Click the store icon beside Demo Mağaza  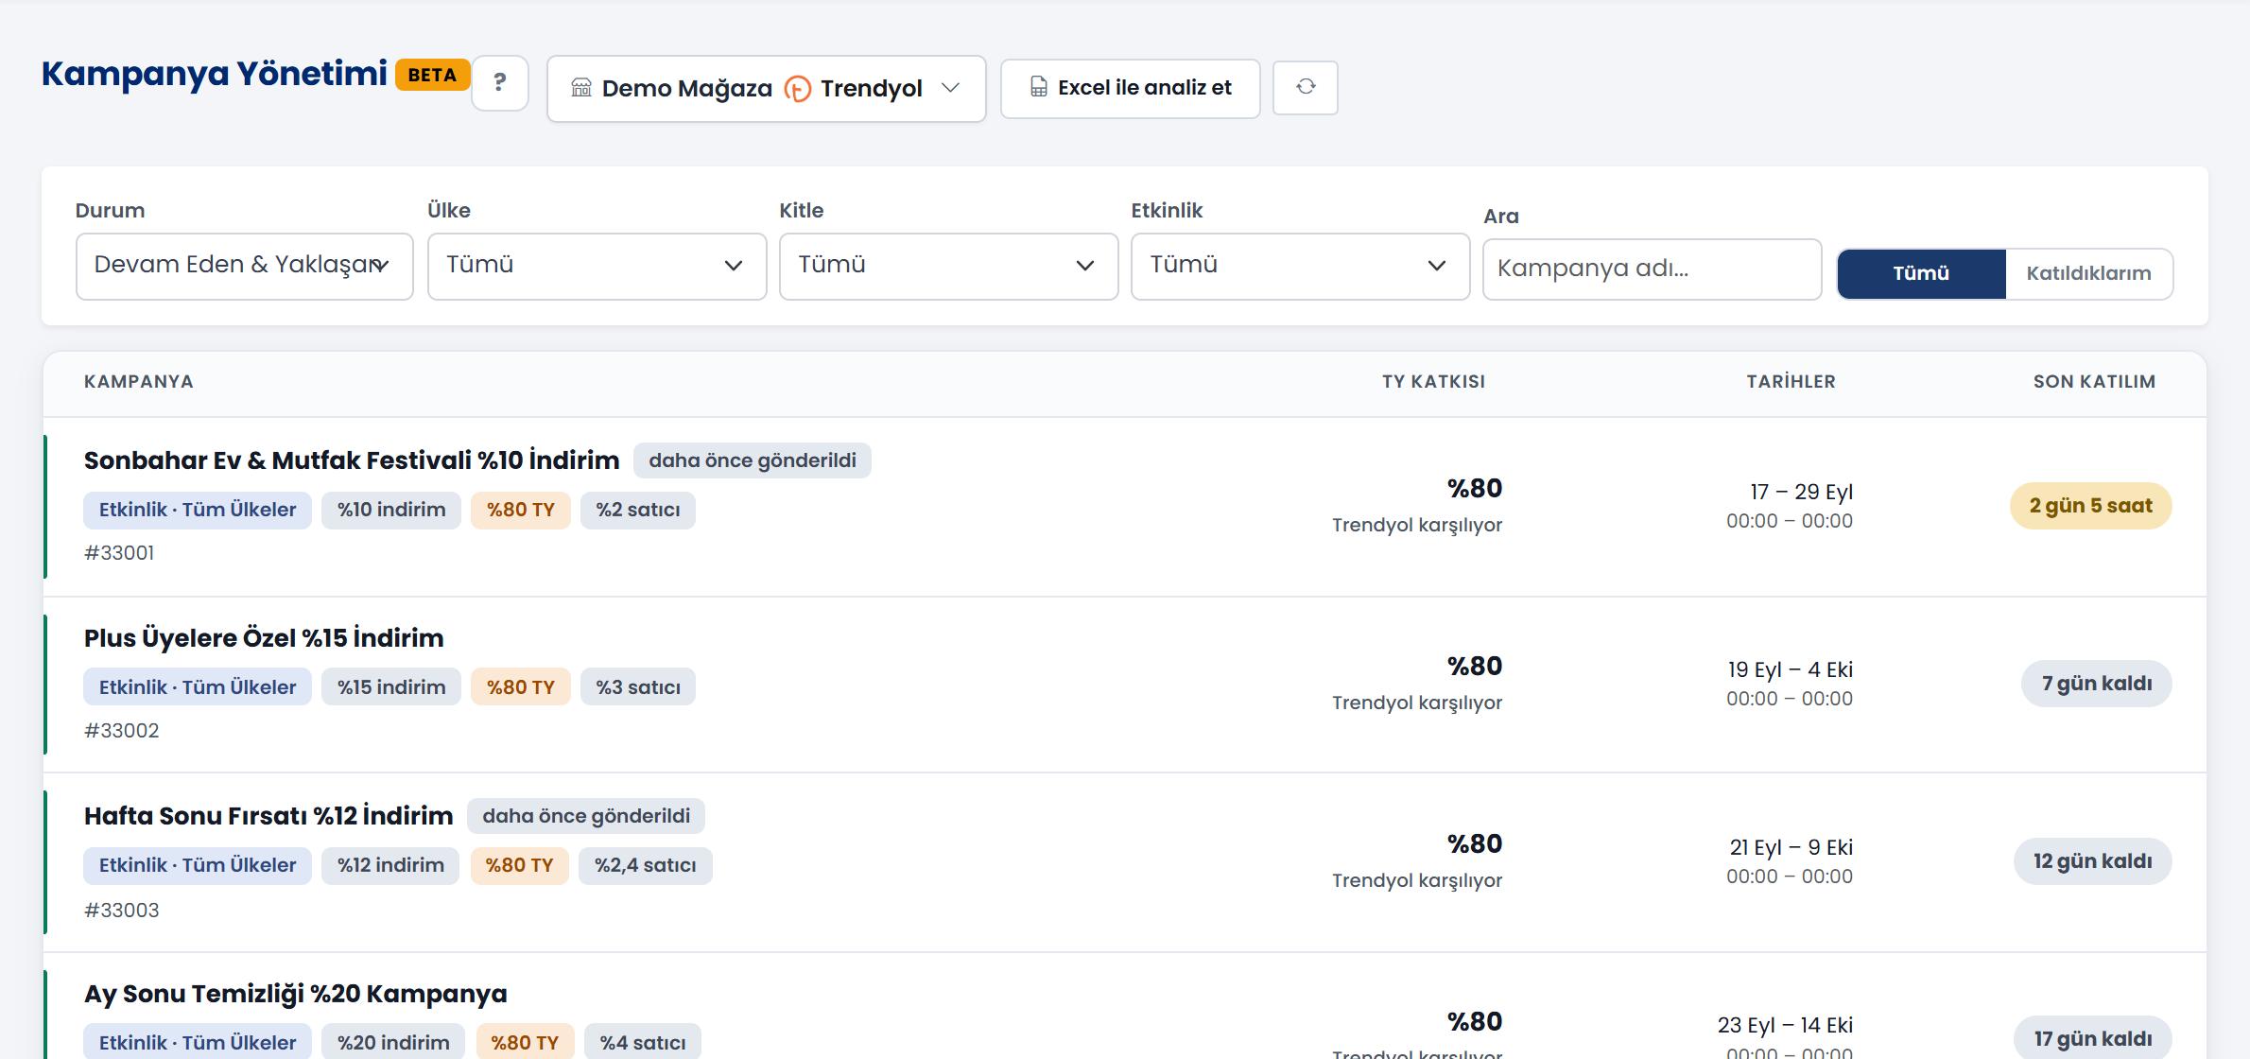click(581, 88)
